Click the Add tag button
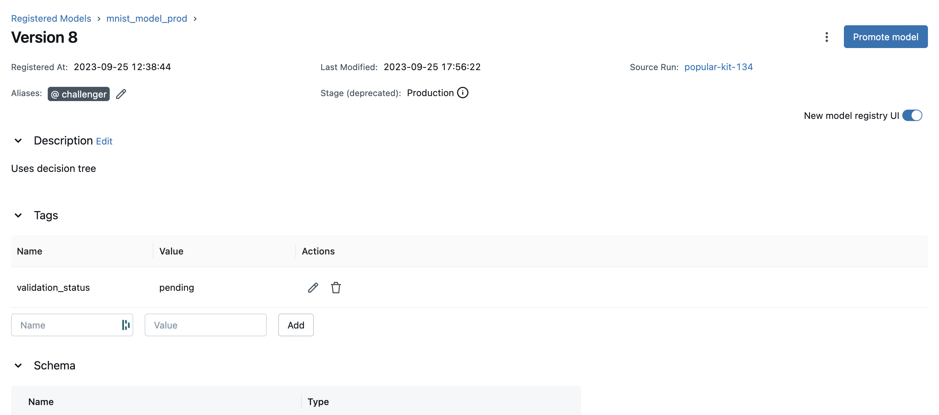Viewport: 939px width, 415px height. coord(296,325)
